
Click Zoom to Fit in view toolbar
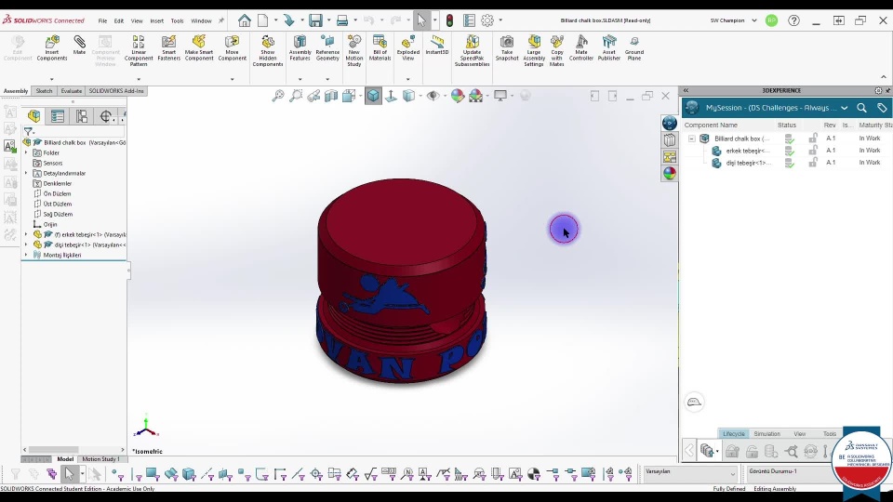(278, 96)
